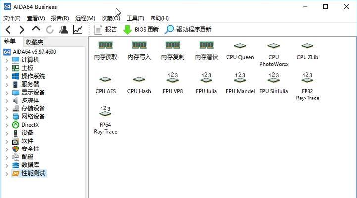Select 多媒体 in the tree
The height and width of the screenshot is (198, 357).
point(26,100)
